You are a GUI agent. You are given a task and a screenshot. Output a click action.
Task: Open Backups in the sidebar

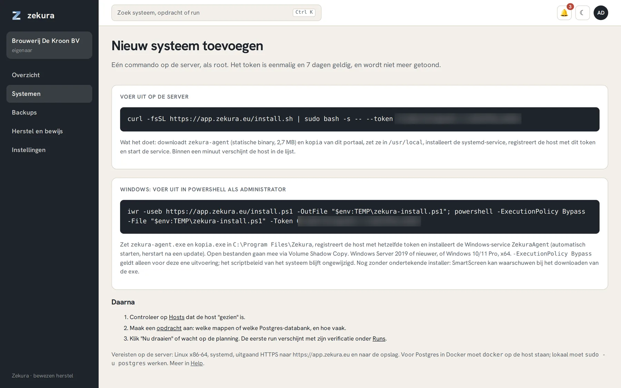[49, 112]
